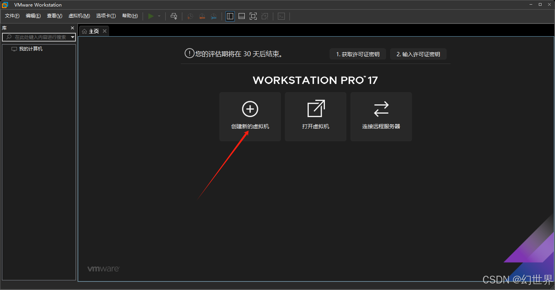Close the 库 library panel

72,28
